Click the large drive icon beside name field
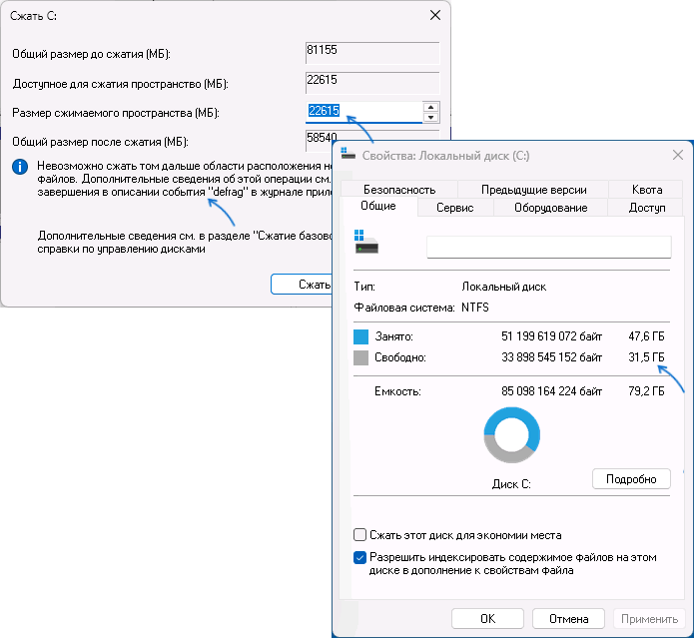The image size is (694, 638). [x=366, y=242]
